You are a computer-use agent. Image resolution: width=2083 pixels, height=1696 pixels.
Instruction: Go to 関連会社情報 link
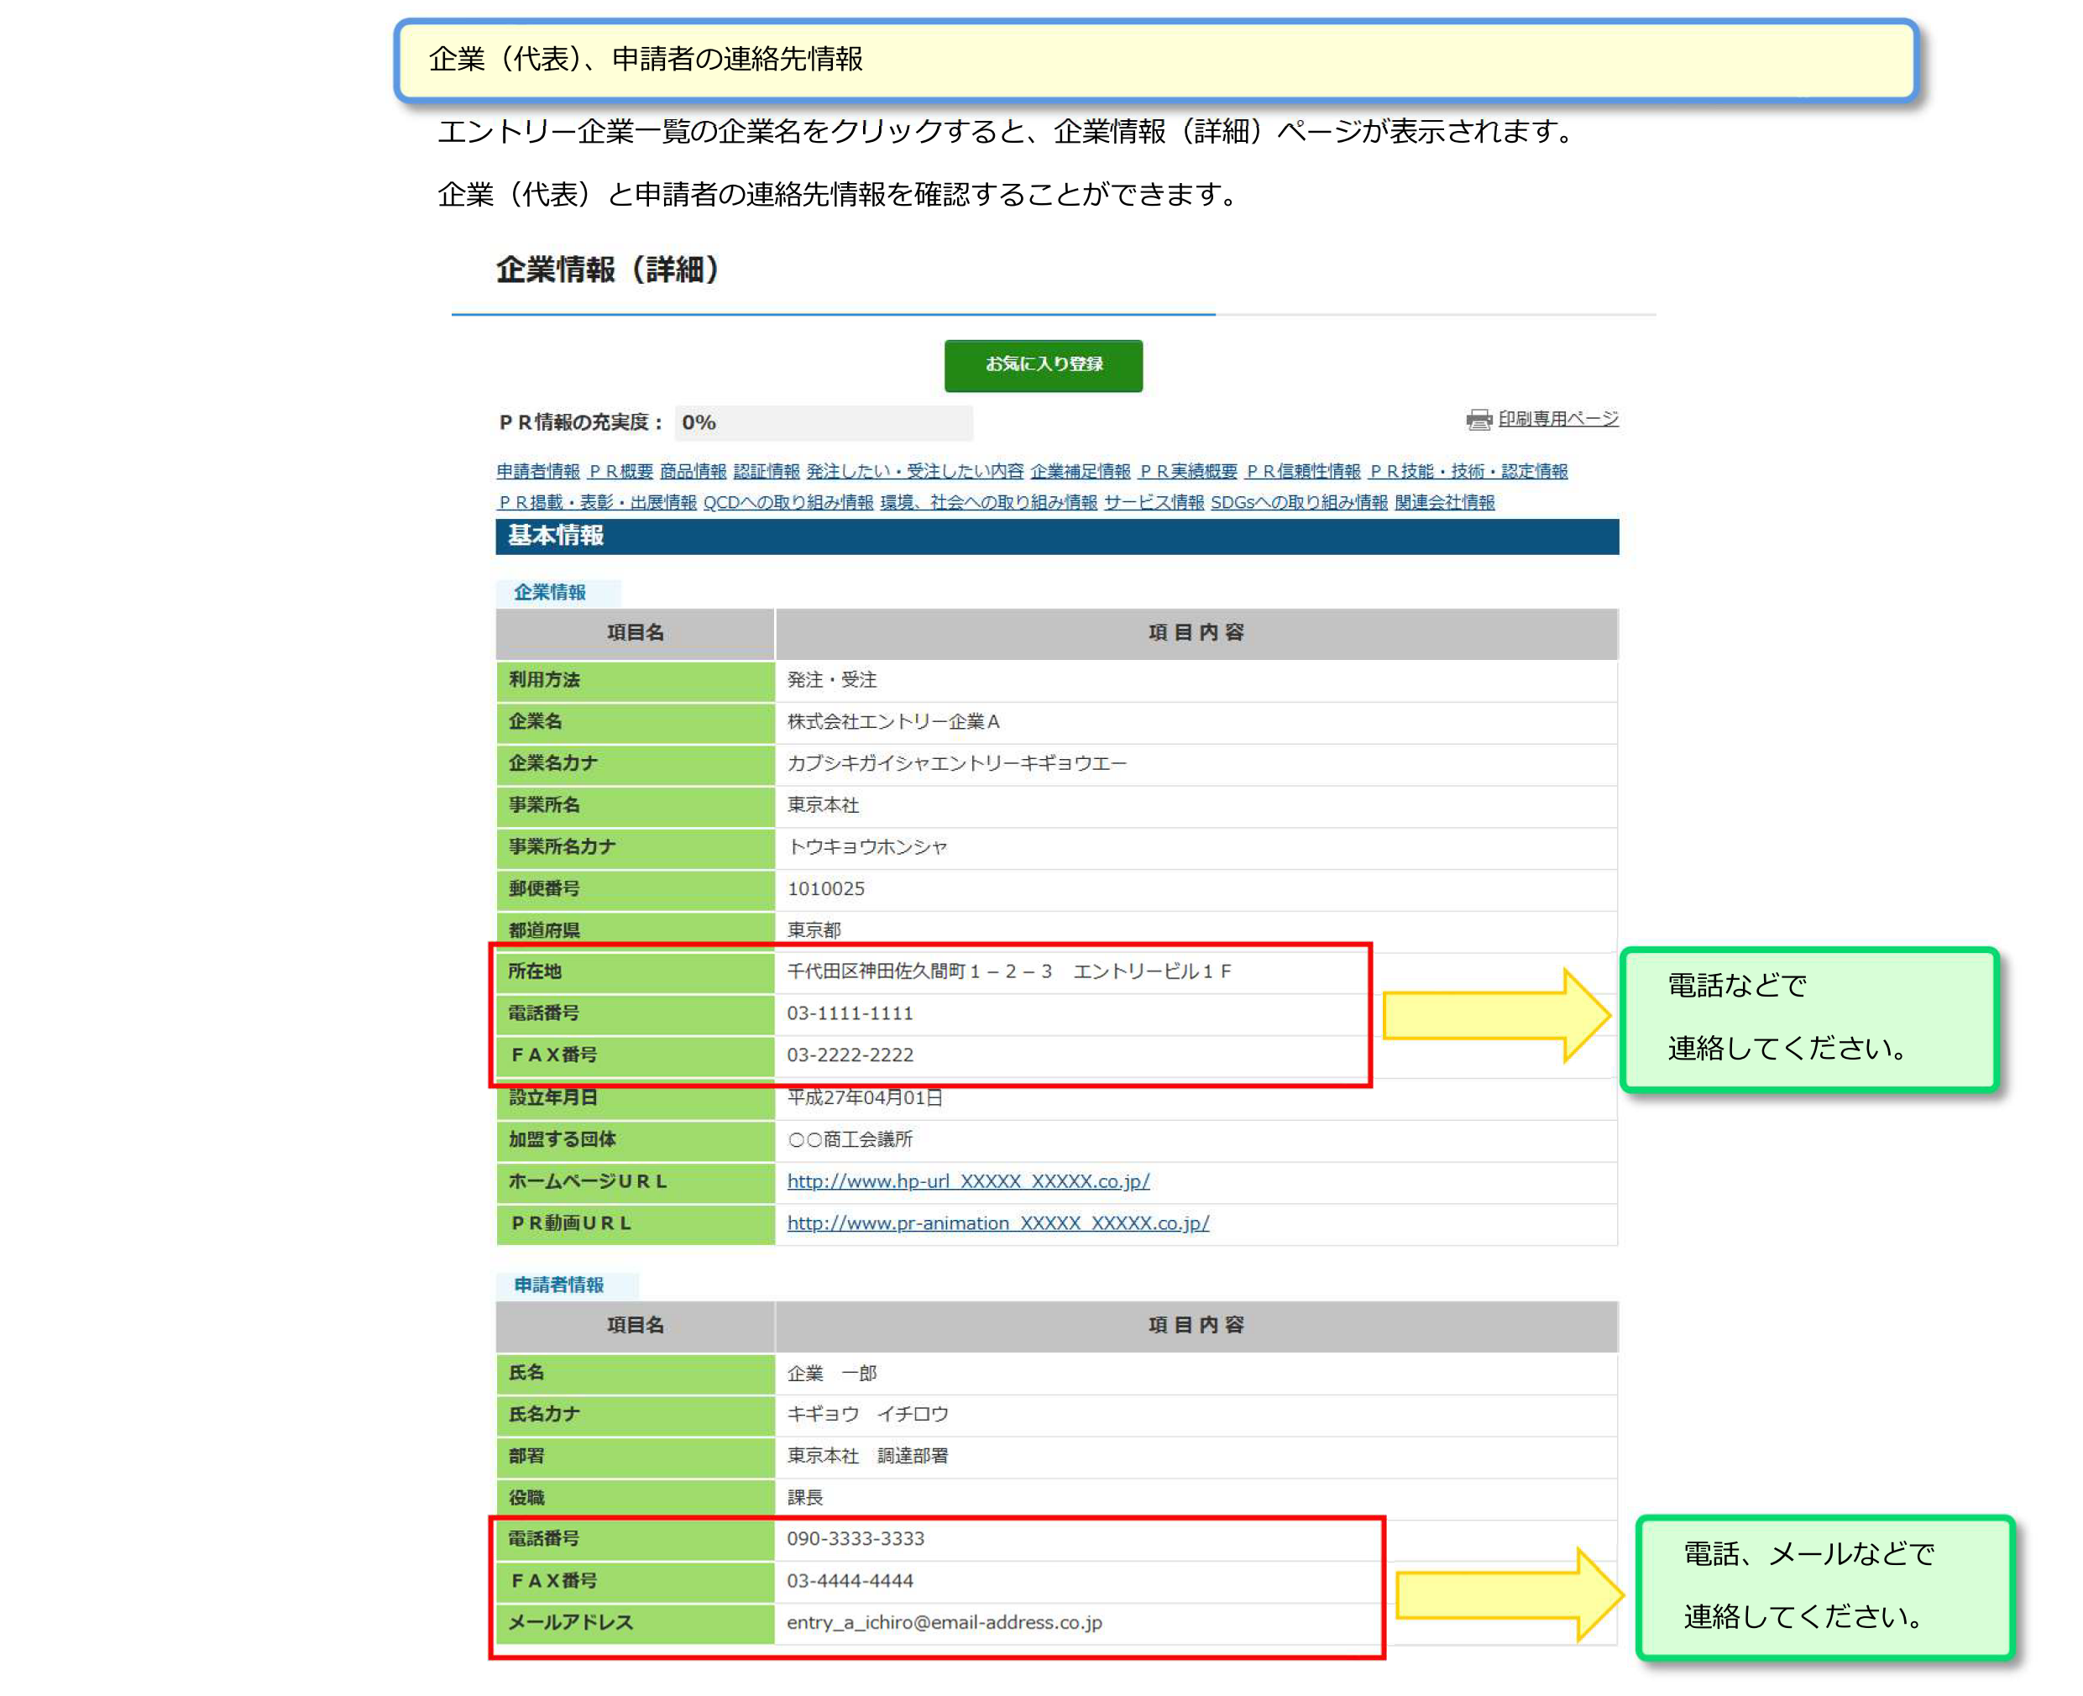[x=1444, y=502]
